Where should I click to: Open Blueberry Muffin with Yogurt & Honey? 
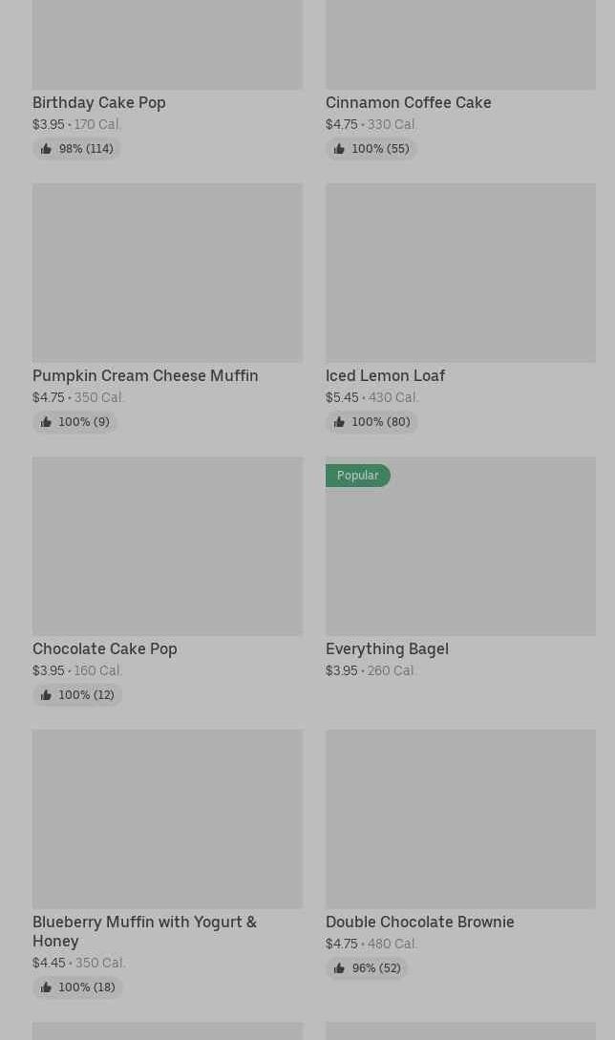click(x=144, y=931)
